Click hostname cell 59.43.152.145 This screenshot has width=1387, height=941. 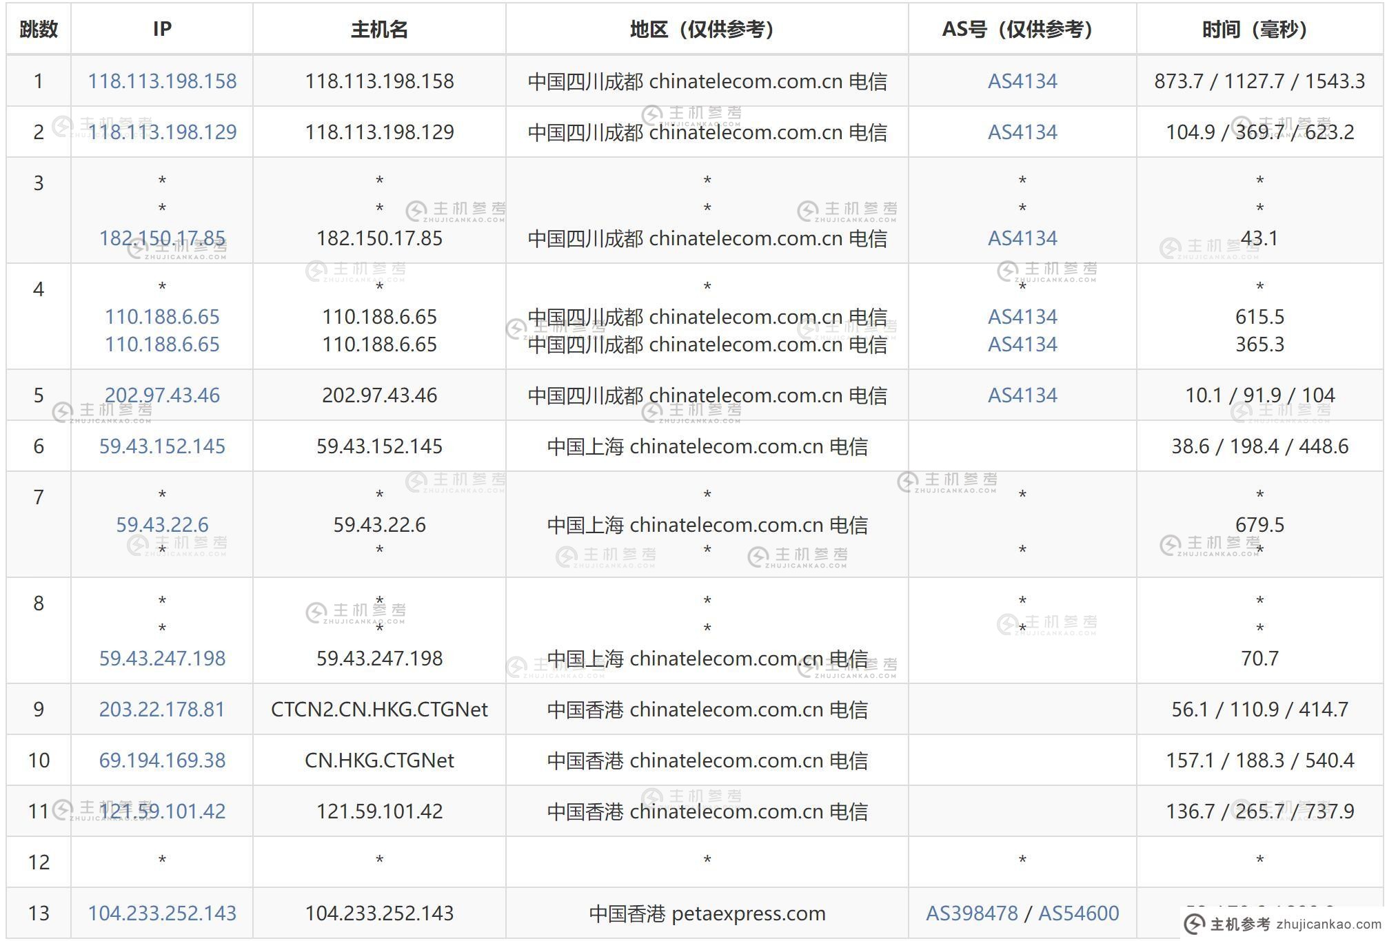(379, 446)
